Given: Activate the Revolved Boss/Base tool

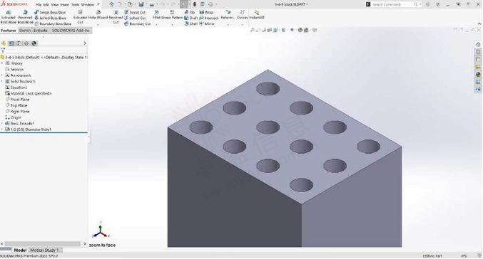Looking at the screenshot, I should (25, 17).
